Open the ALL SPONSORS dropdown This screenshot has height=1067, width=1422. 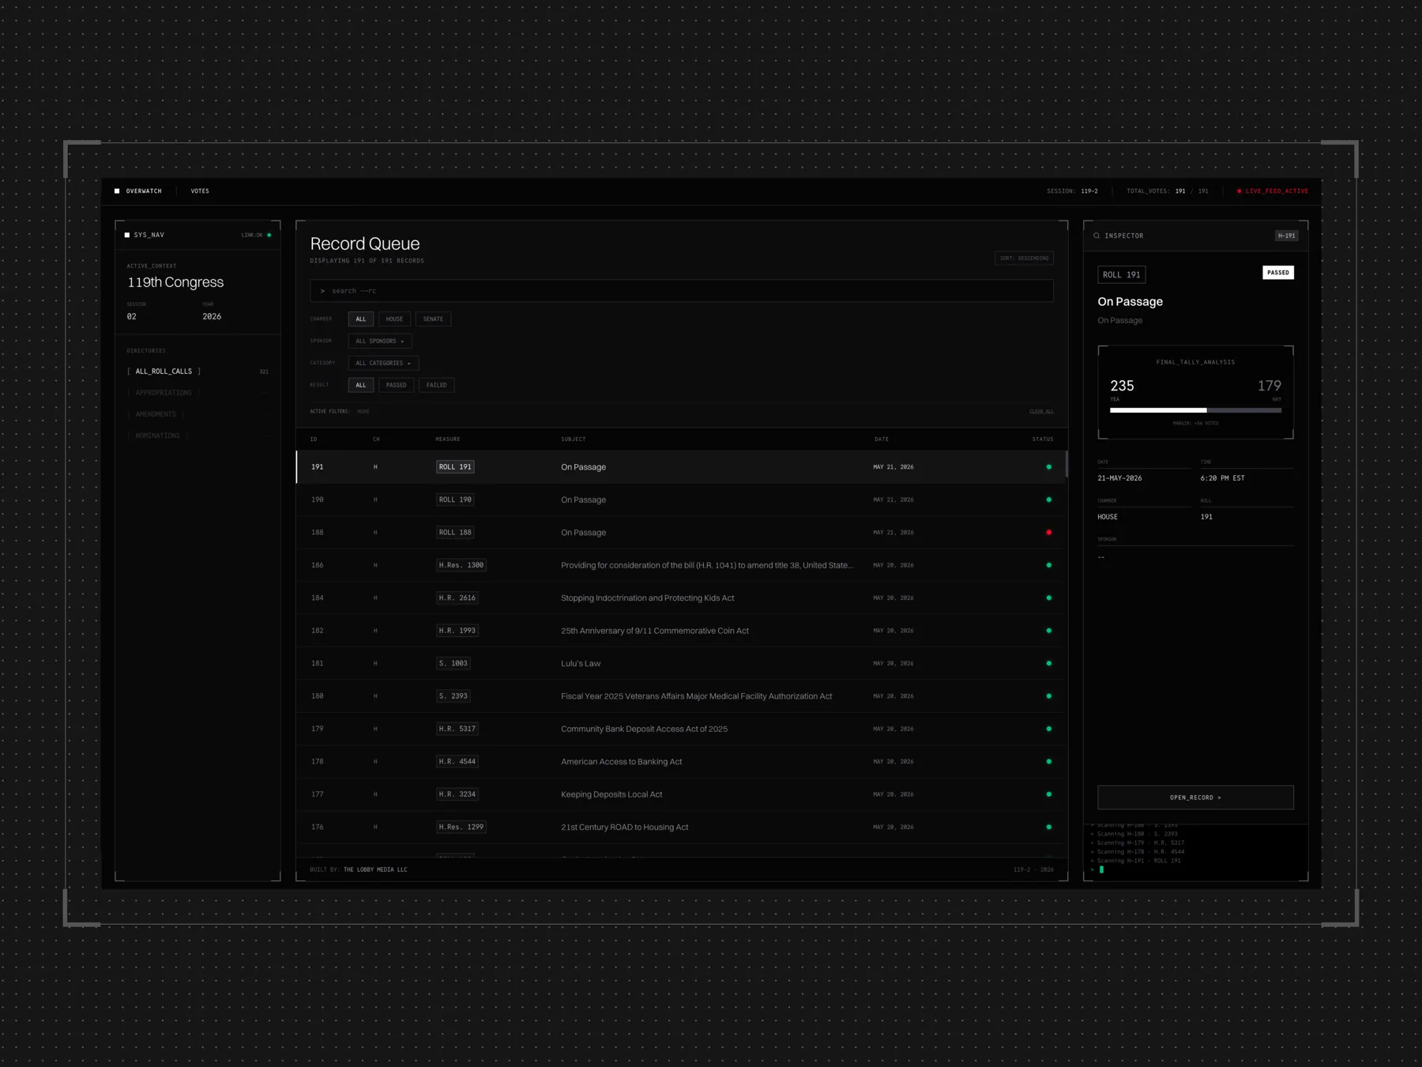[380, 341]
